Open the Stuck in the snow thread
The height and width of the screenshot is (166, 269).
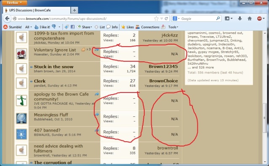pos(53,67)
